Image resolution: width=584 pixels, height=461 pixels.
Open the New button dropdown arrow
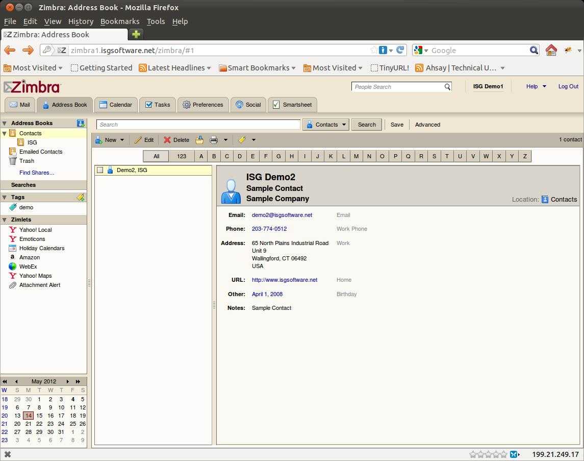[x=122, y=140]
